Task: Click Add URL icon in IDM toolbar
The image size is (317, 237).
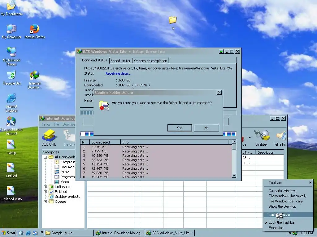Action: pos(49,138)
